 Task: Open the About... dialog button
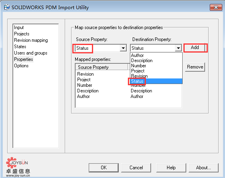pos(203,168)
